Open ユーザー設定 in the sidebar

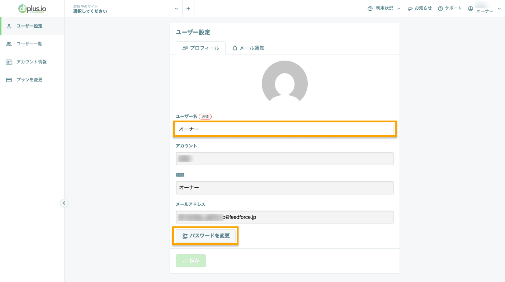click(32, 26)
